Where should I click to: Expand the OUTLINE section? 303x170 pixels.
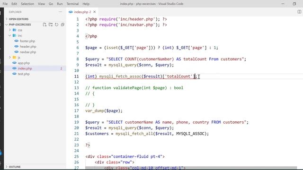click(x=15, y=167)
